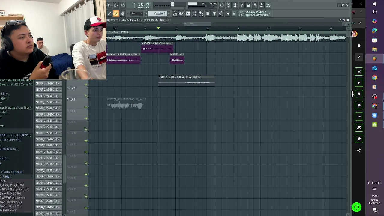Click the SEKTOR_2025-10-16 03-07-22_Insert 1 breadcrumb
Image resolution: width=384 pixels, height=216 pixels.
tap(145, 20)
